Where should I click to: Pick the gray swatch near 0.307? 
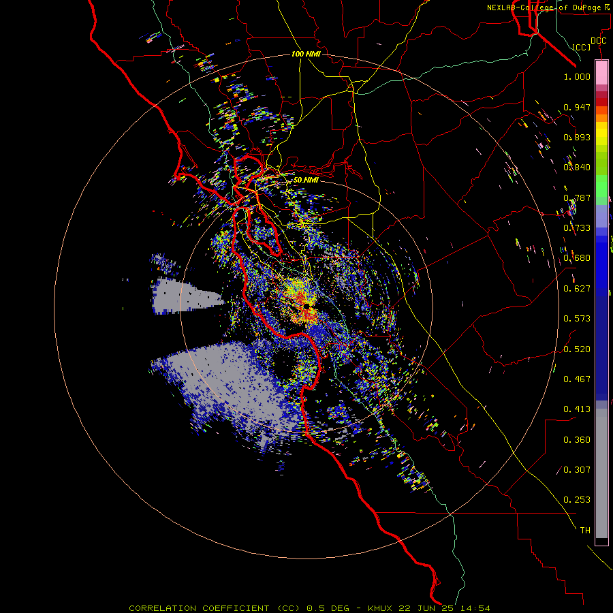click(x=601, y=473)
